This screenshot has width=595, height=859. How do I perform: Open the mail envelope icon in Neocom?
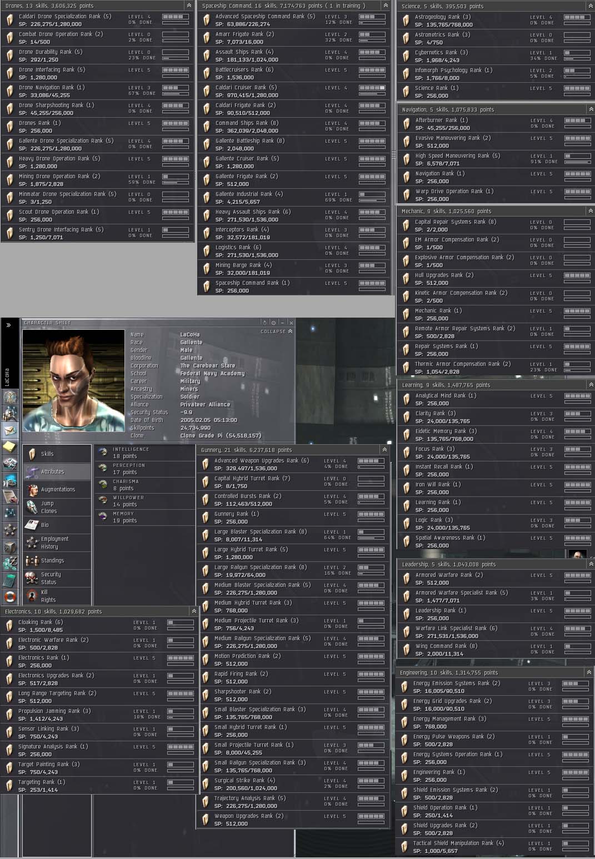click(11, 430)
